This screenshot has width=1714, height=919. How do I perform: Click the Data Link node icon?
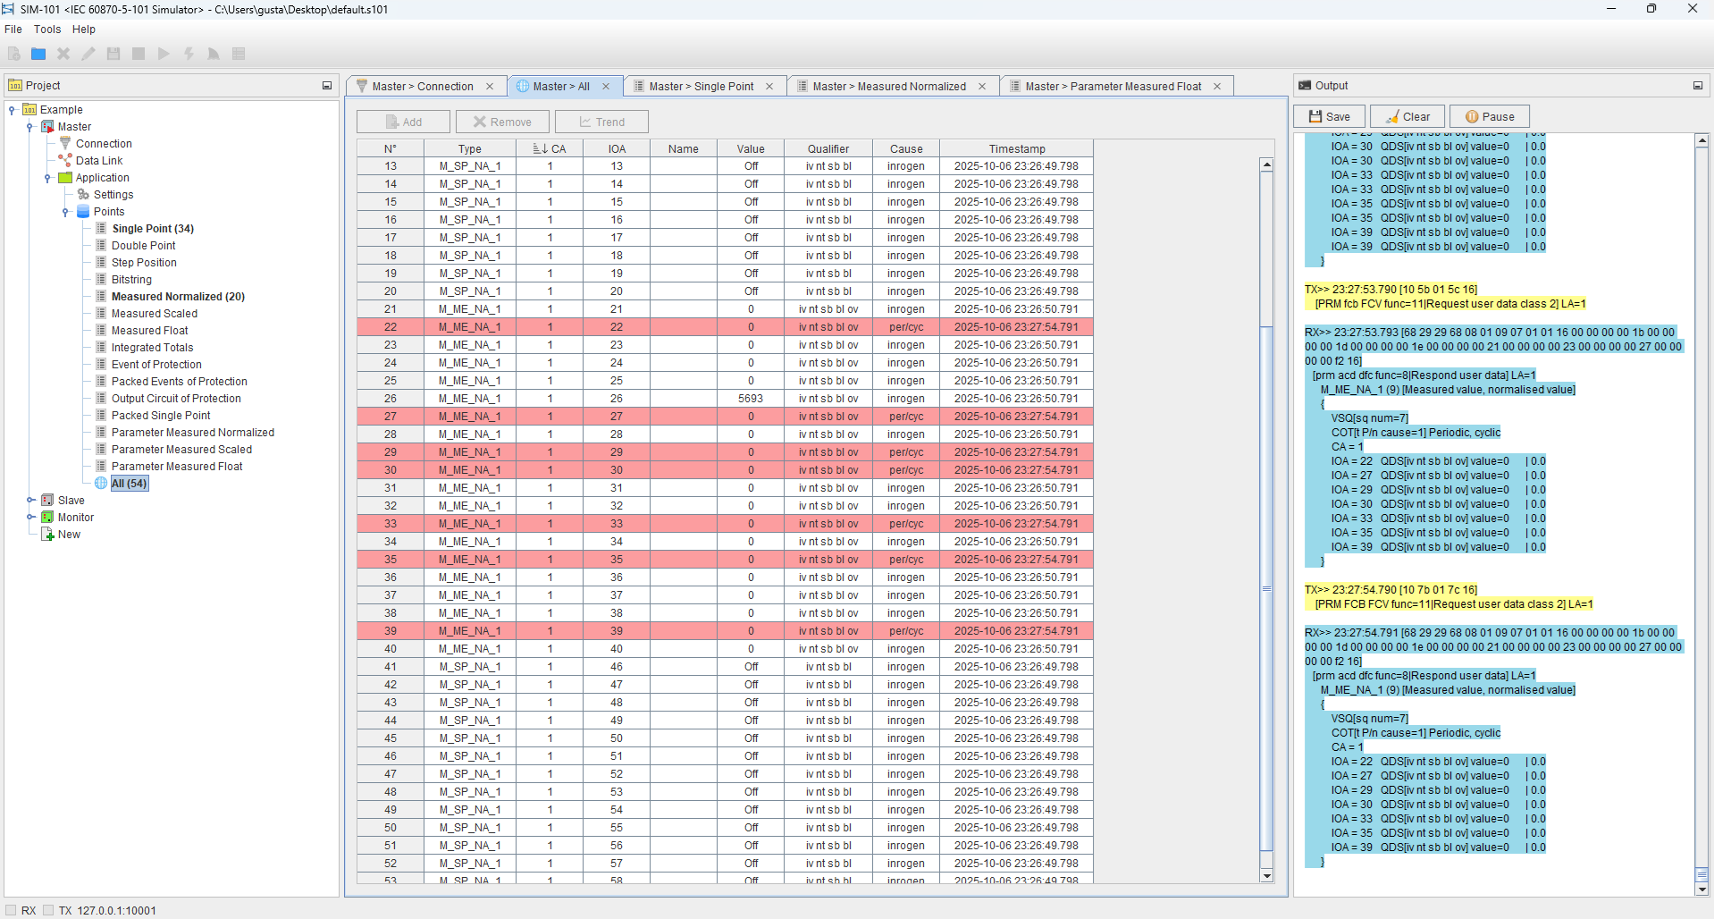tap(65, 160)
